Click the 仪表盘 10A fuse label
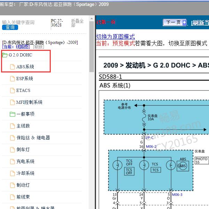 pyautogui.click(x=152, y=117)
